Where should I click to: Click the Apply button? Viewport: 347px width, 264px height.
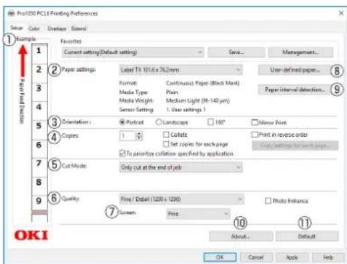click(292, 257)
